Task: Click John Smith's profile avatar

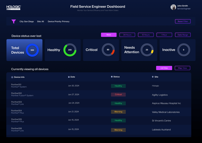Action: coord(173,7)
